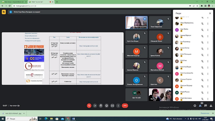The width and height of the screenshot is (215, 121).
Task: Open options menu for Крістіна Віщак in list
Action: (x=208, y=68)
